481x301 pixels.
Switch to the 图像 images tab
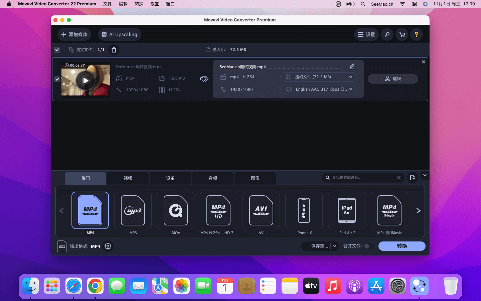(255, 178)
